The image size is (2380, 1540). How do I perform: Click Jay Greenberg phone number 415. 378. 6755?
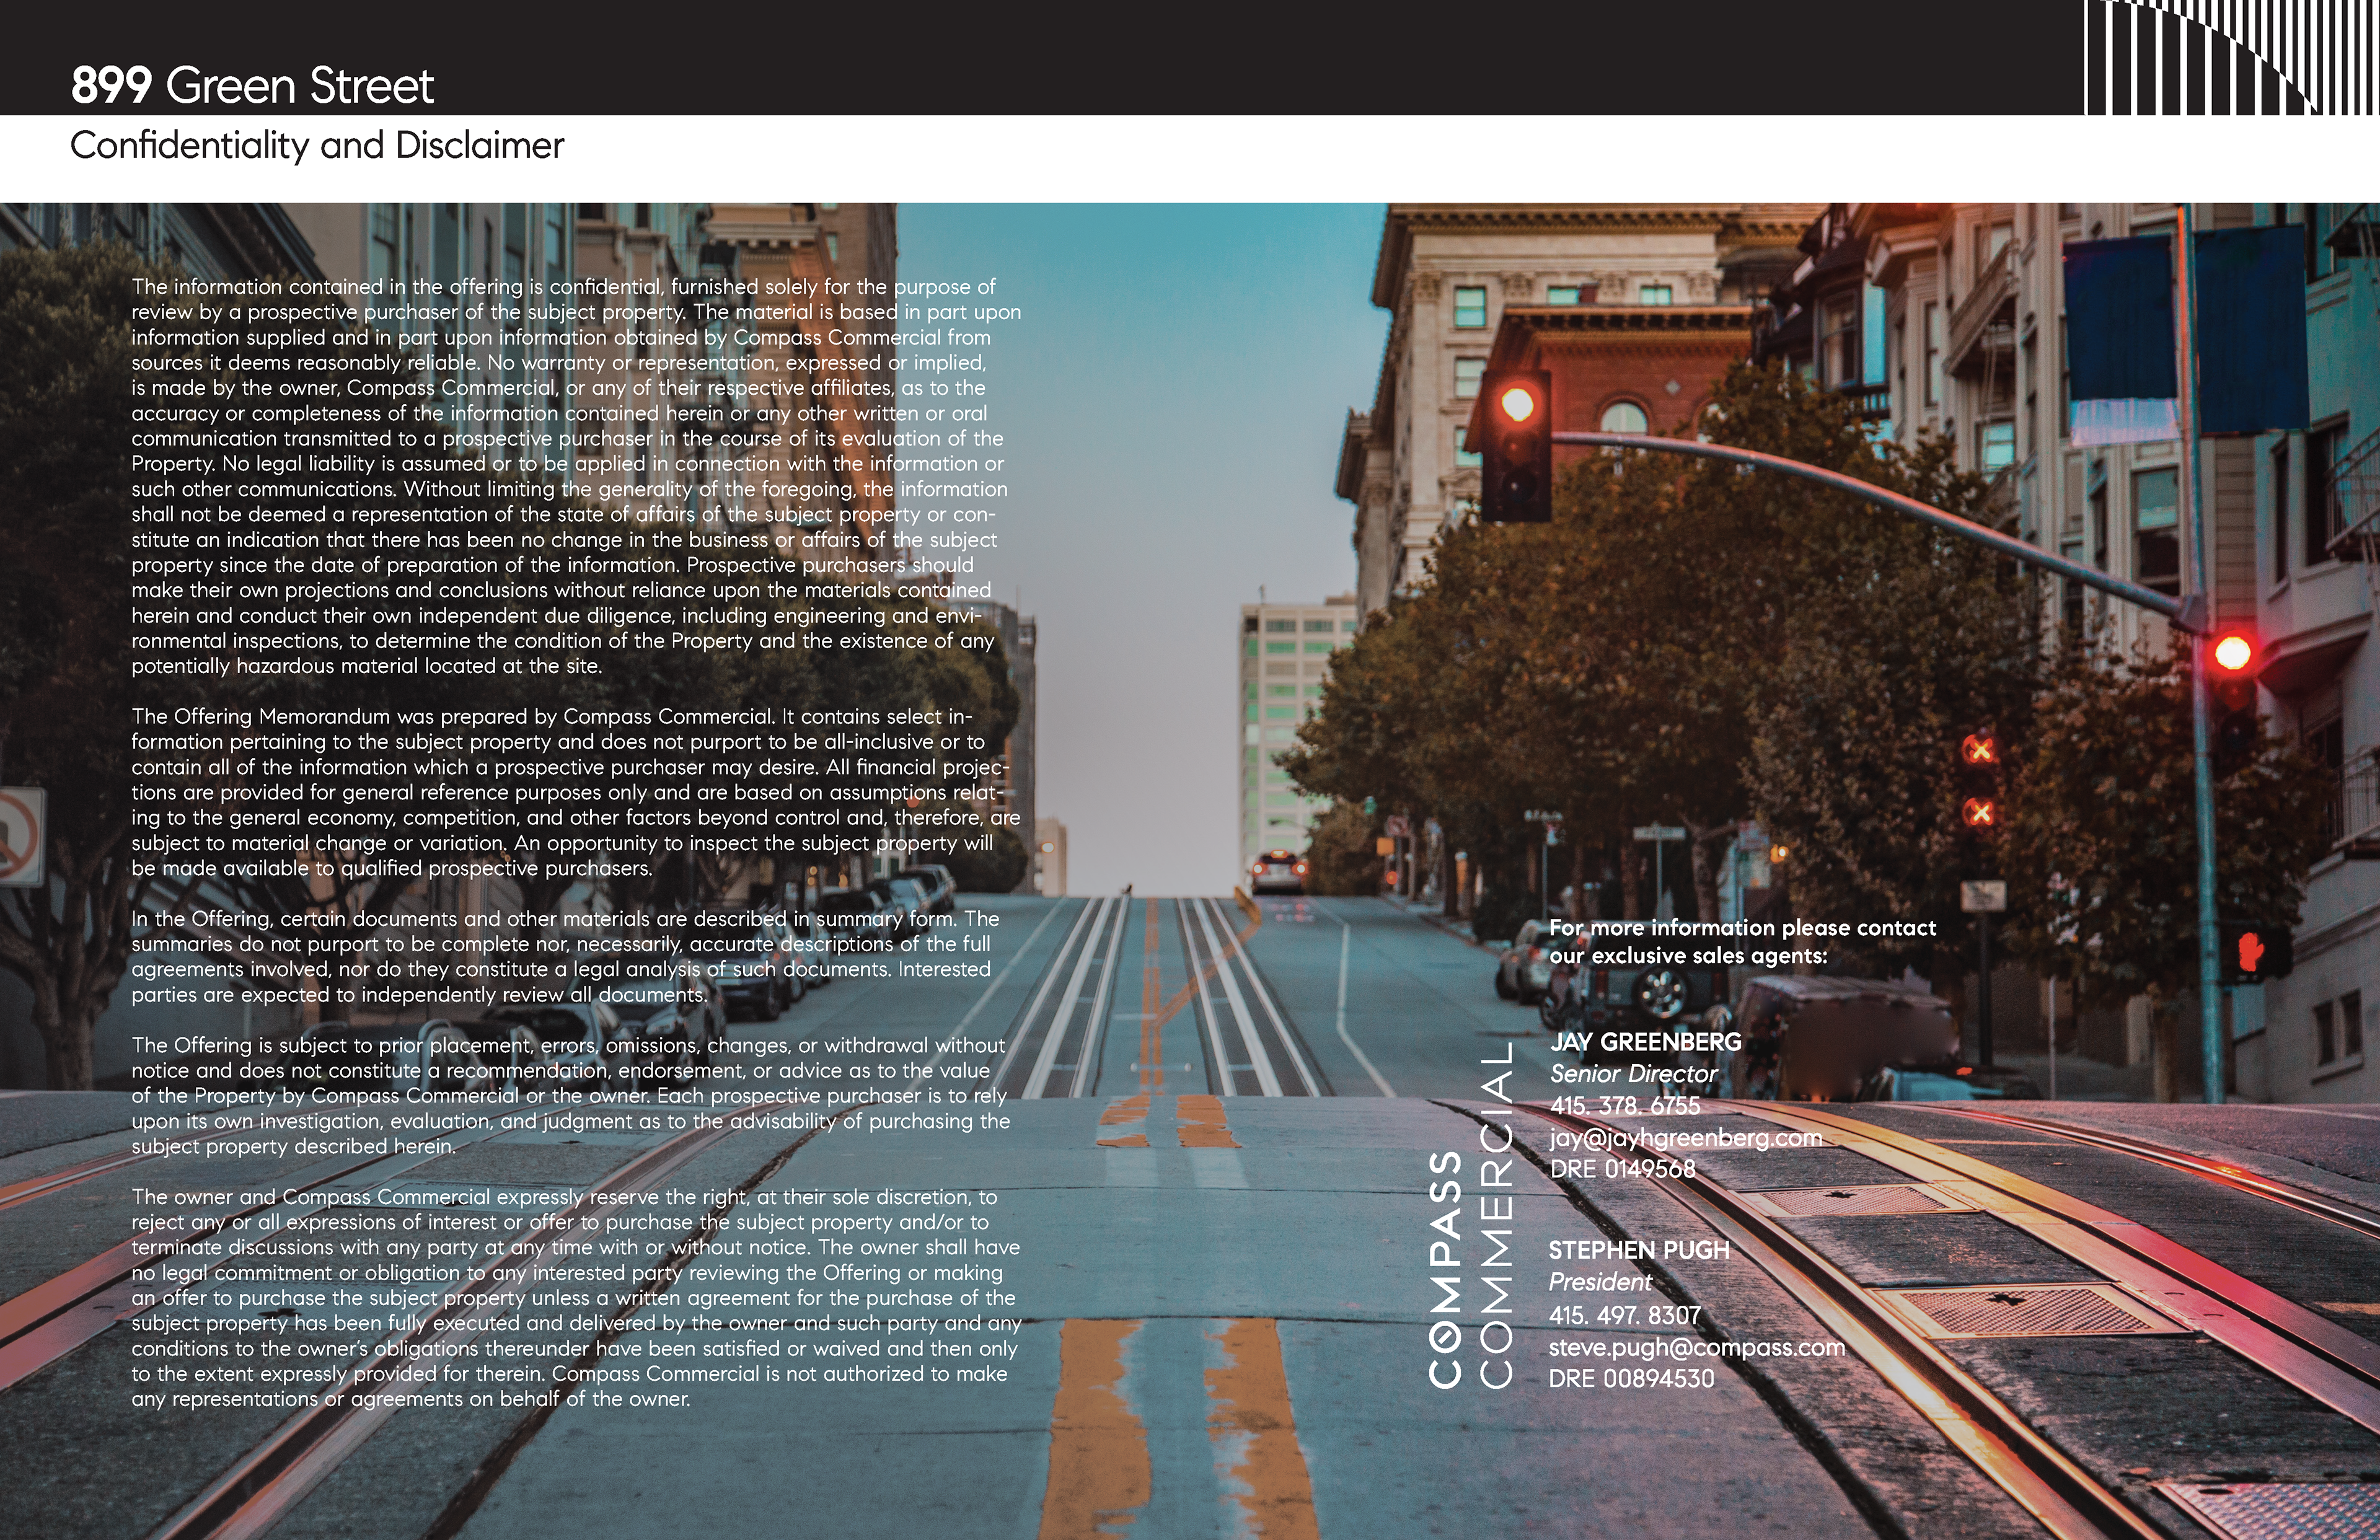click(1624, 1106)
